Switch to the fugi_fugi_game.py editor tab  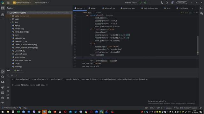pyautogui.click(x=149, y=8)
